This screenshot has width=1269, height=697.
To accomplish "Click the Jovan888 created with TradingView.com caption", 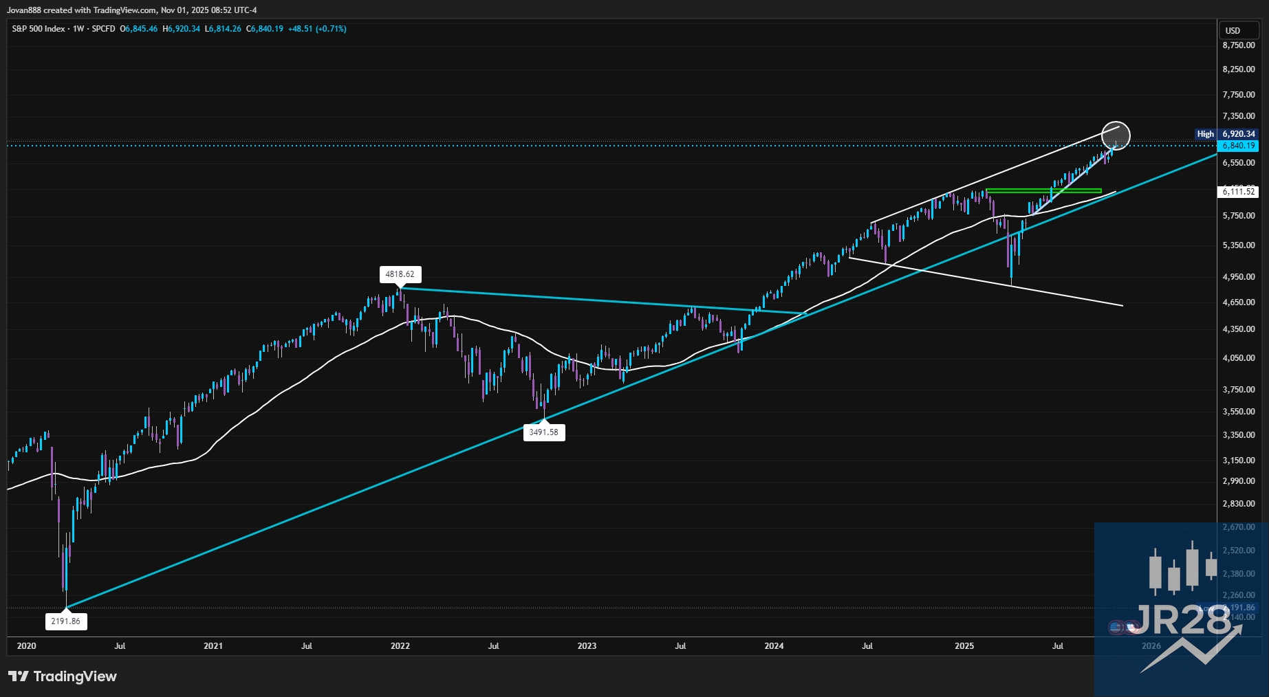I will click(x=131, y=10).
